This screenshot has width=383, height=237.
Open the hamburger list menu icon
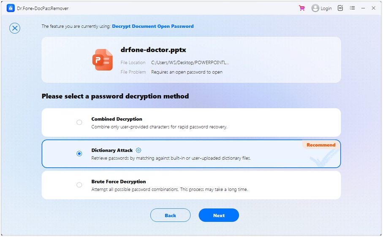click(352, 8)
